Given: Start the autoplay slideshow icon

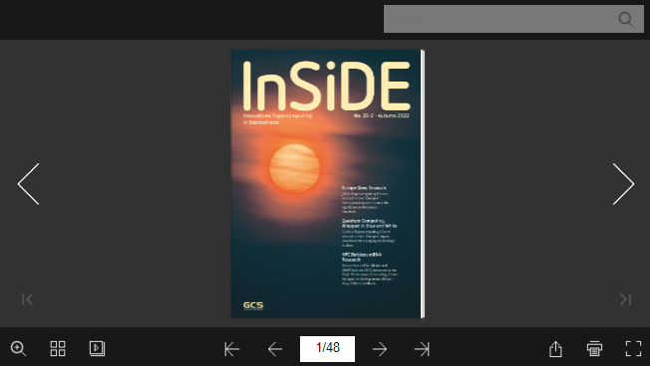Looking at the screenshot, I should (x=97, y=349).
